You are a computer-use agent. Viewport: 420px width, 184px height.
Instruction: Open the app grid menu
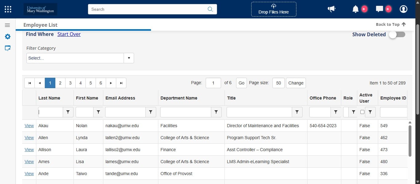(8, 9)
